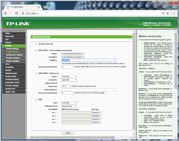179x141 pixels.
Task: Click the browser back arrow
Action: (x=5, y=13)
